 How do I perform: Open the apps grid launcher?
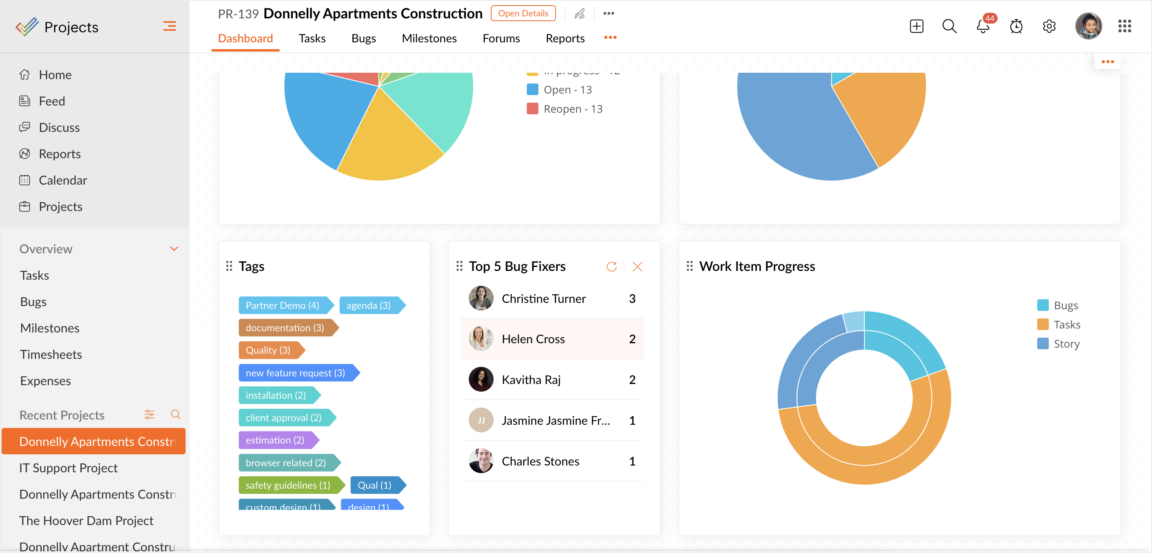1124,26
